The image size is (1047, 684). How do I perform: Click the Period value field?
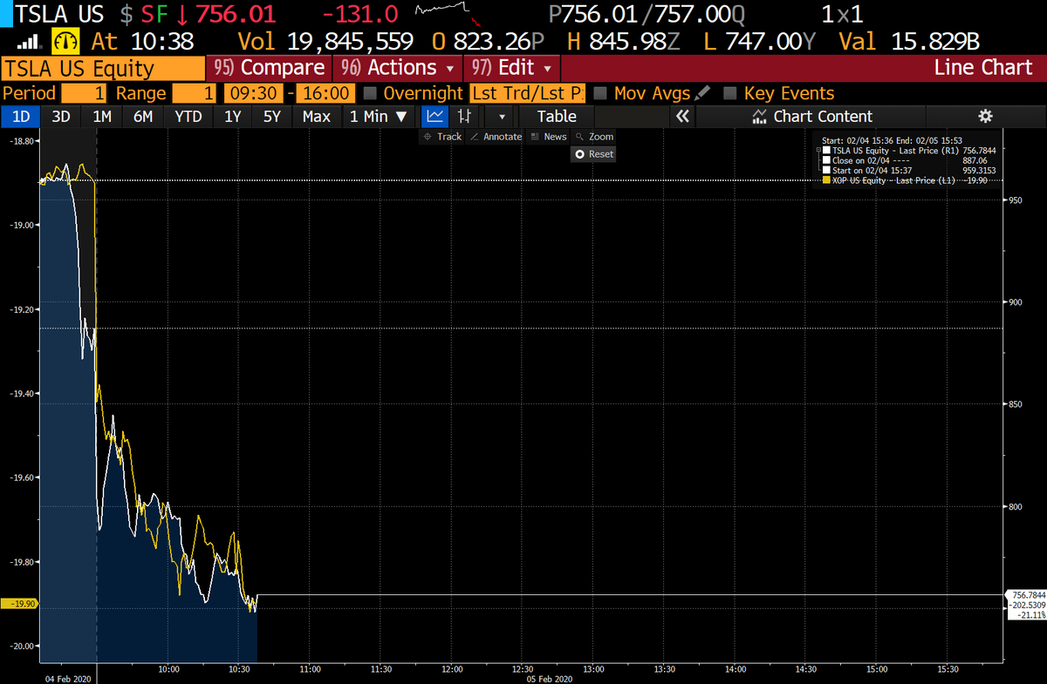pyautogui.click(x=84, y=93)
